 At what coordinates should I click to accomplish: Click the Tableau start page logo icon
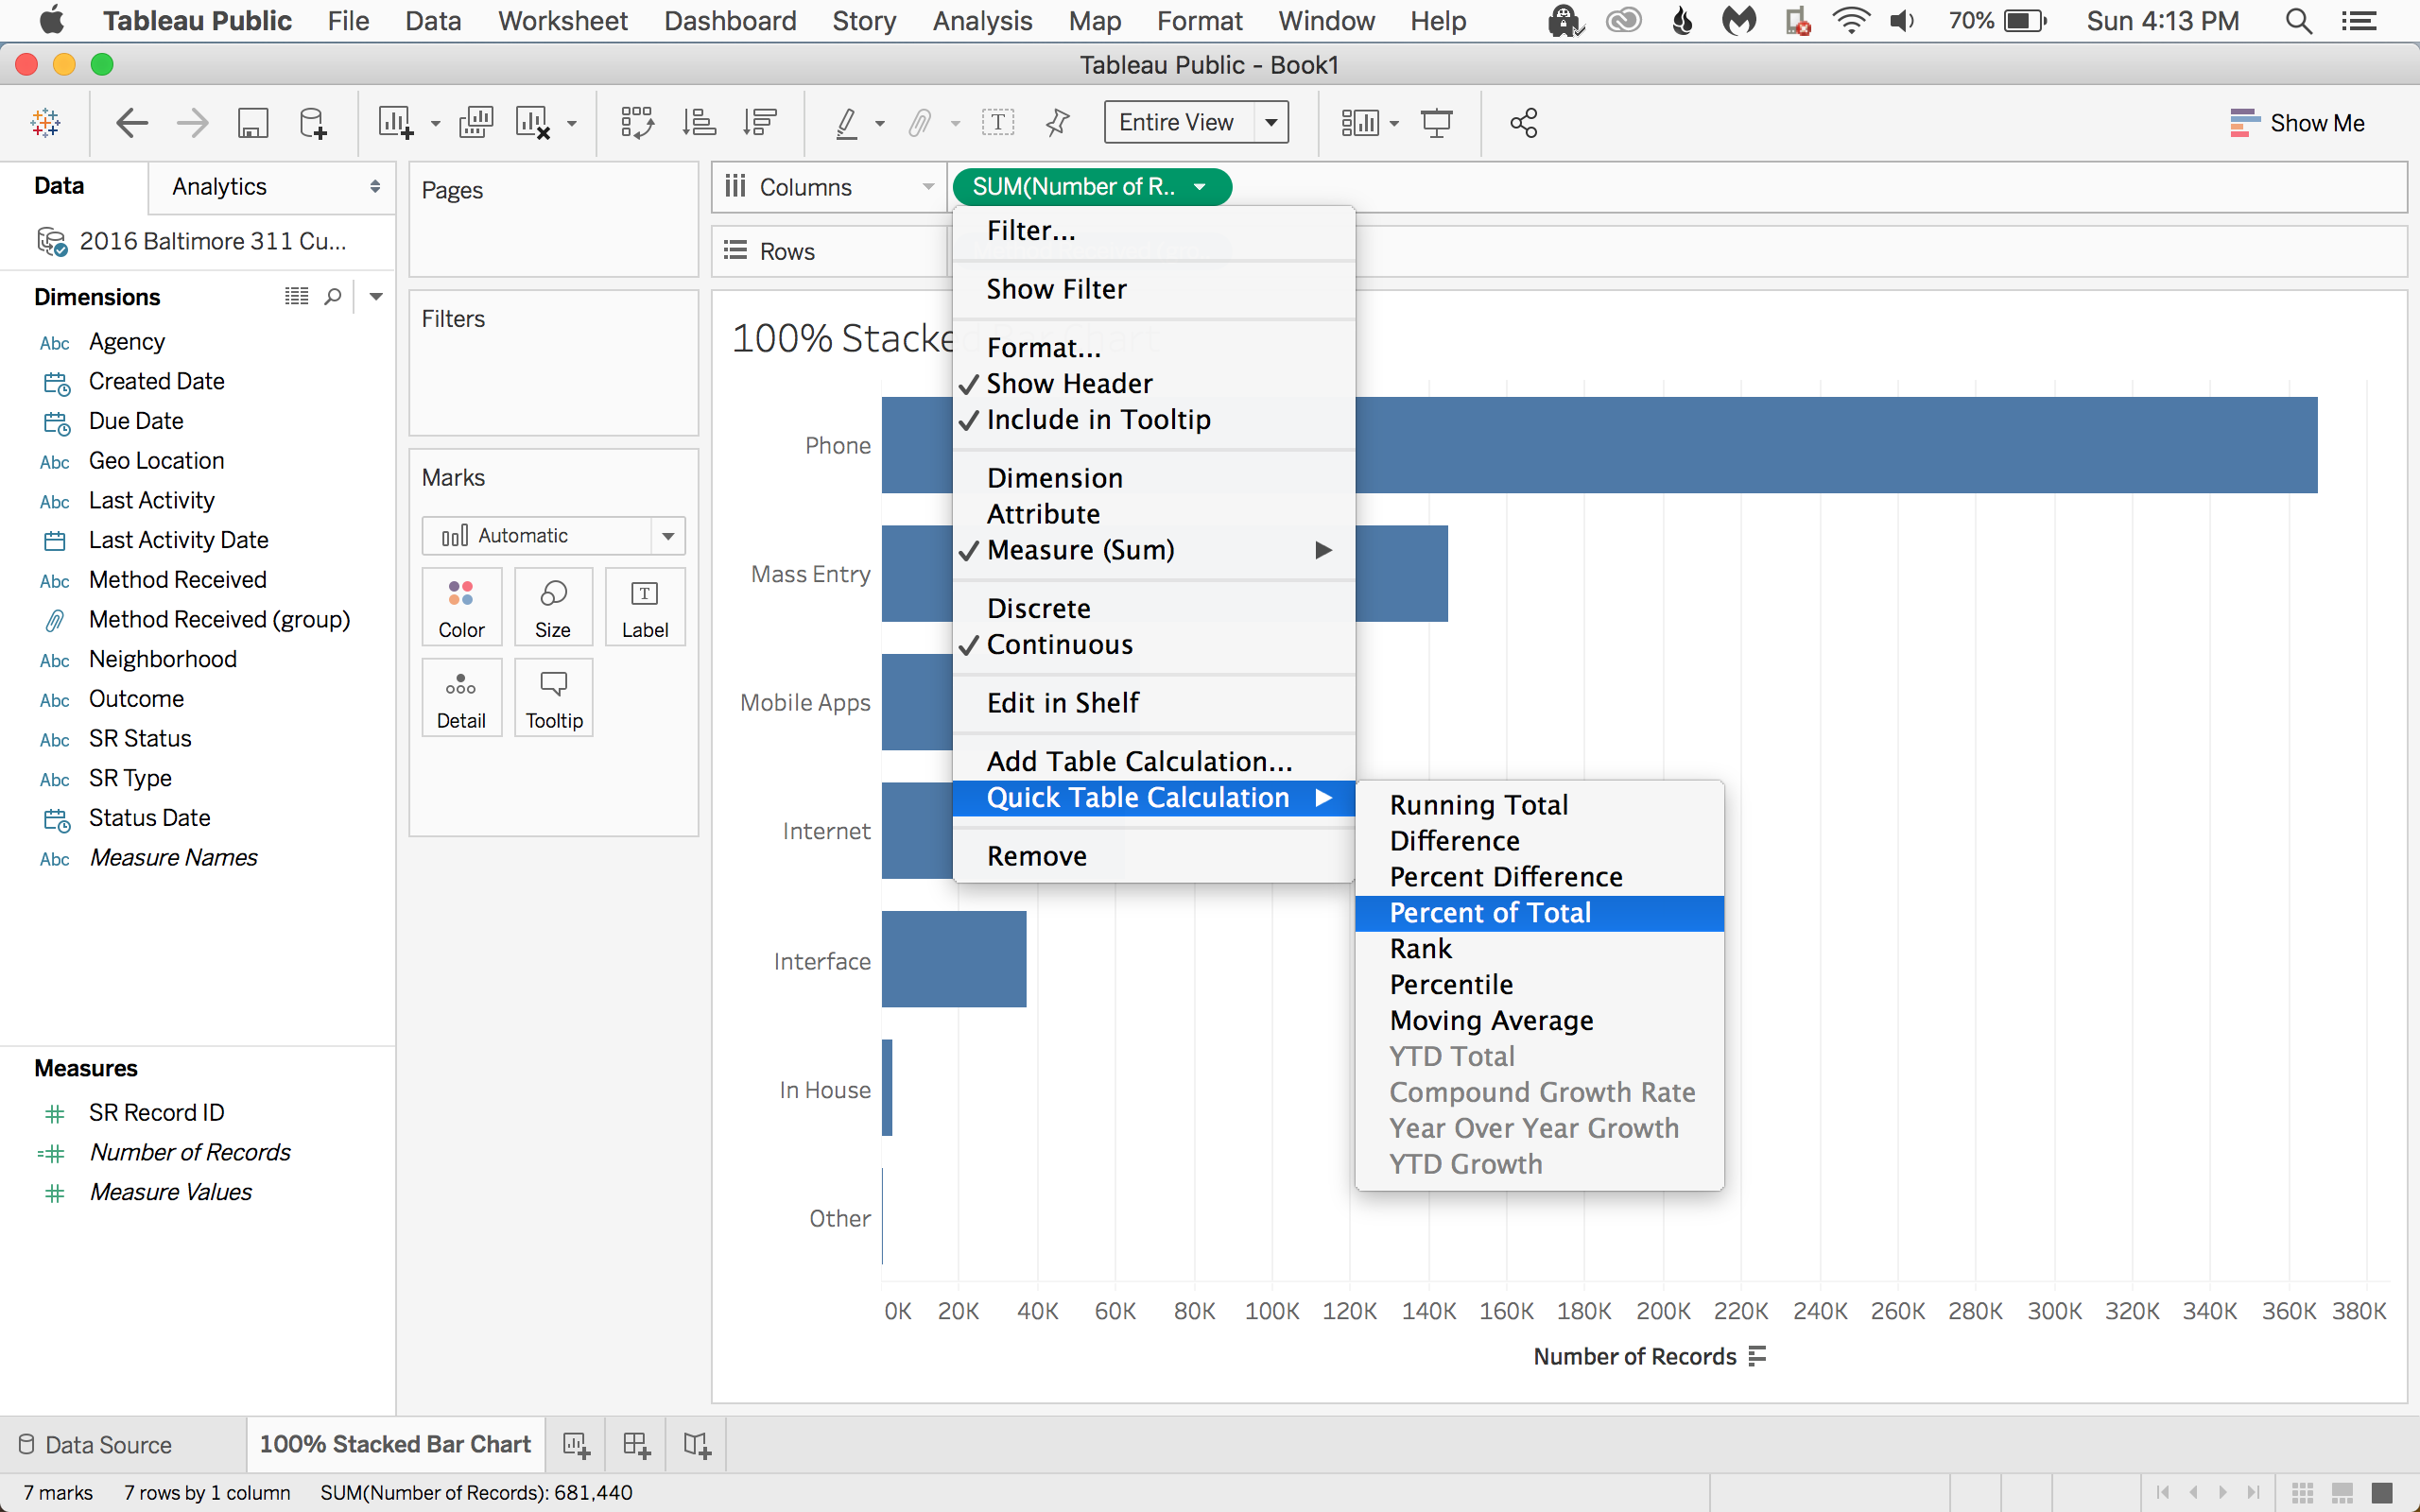click(46, 123)
